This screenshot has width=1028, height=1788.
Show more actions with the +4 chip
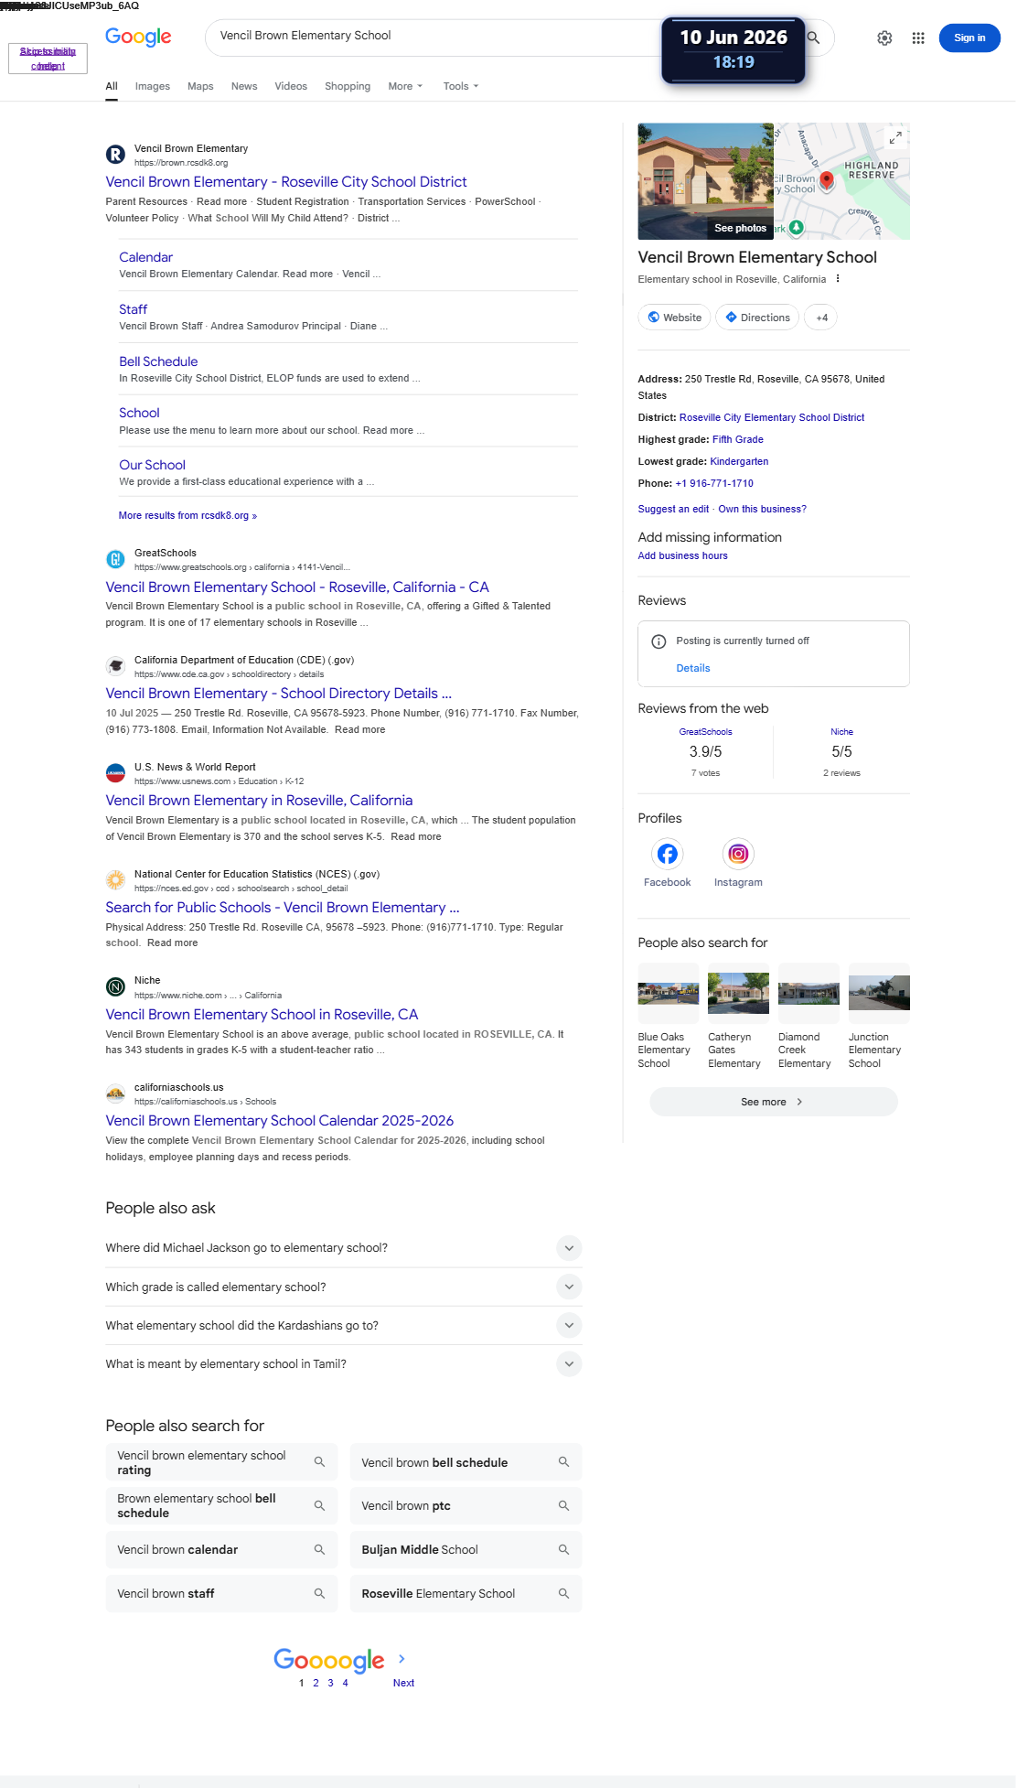822,318
